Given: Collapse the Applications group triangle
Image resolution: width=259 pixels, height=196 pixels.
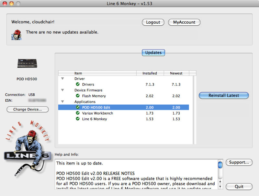Looking at the screenshot, I should (62, 101).
